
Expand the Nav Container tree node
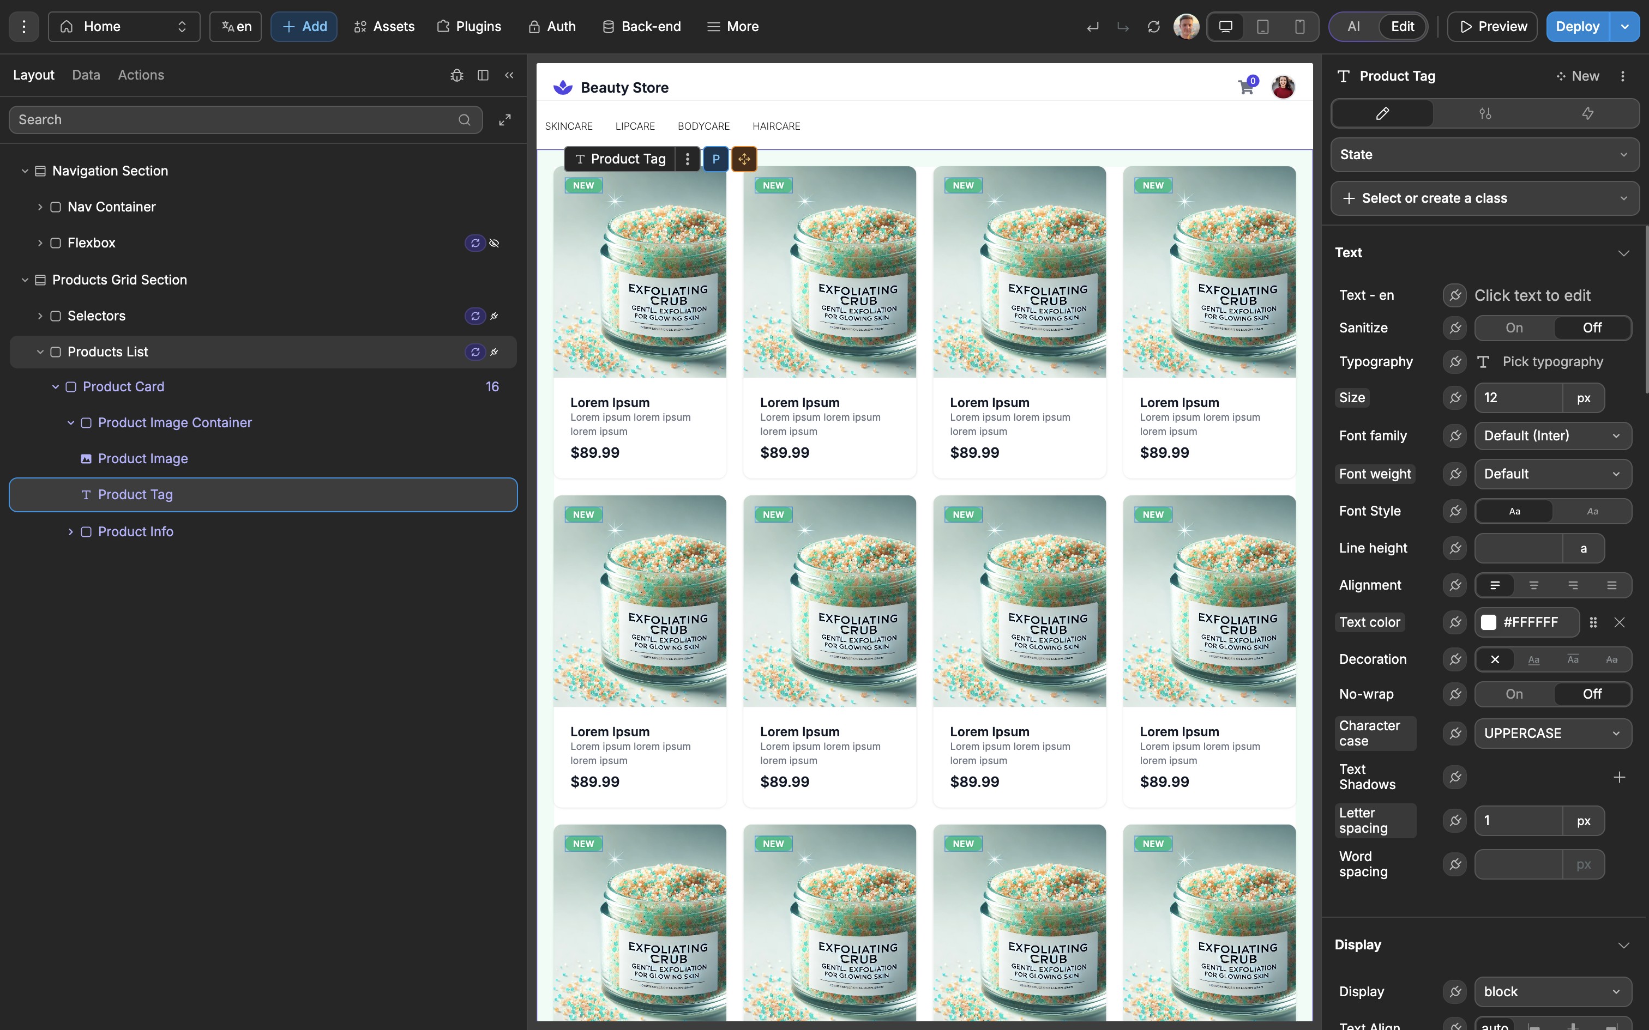coord(40,207)
